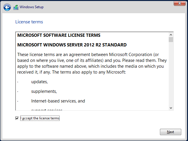Click the 'updates,' bullet item
Screen dimensions: 188x141
click(39, 82)
